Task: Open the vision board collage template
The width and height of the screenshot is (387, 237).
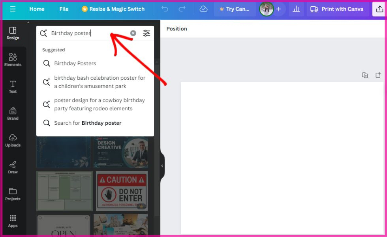Action: tap(121, 225)
